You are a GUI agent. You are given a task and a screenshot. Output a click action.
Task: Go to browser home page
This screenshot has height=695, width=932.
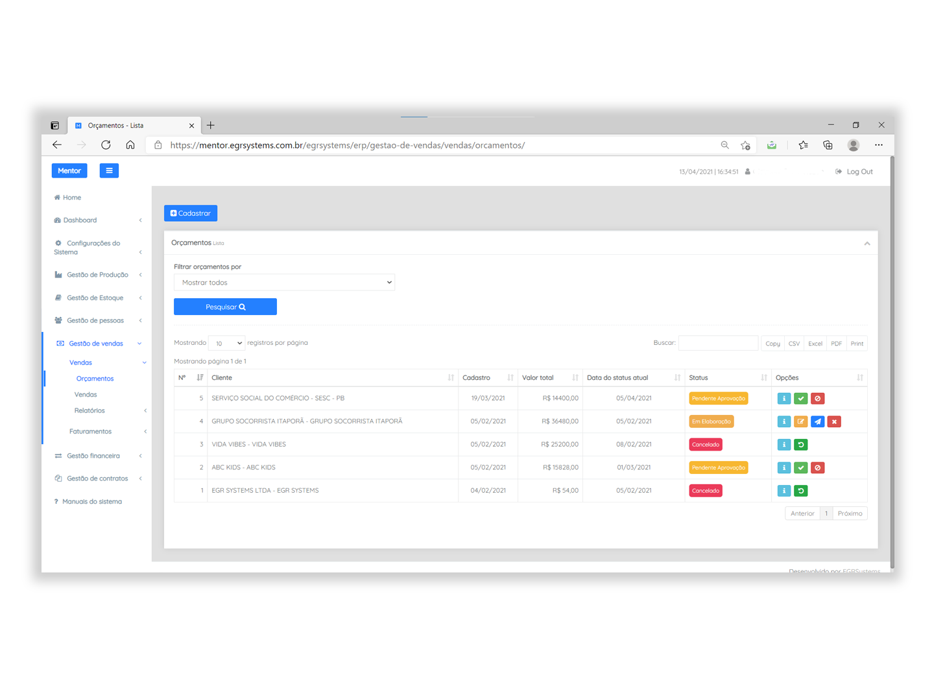click(130, 145)
